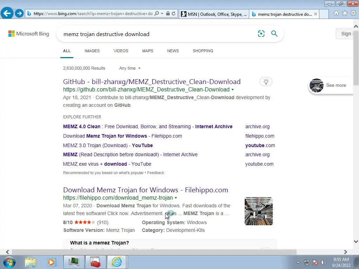Close the memz trojan search tab
The image size is (359, 269).
(316, 14)
